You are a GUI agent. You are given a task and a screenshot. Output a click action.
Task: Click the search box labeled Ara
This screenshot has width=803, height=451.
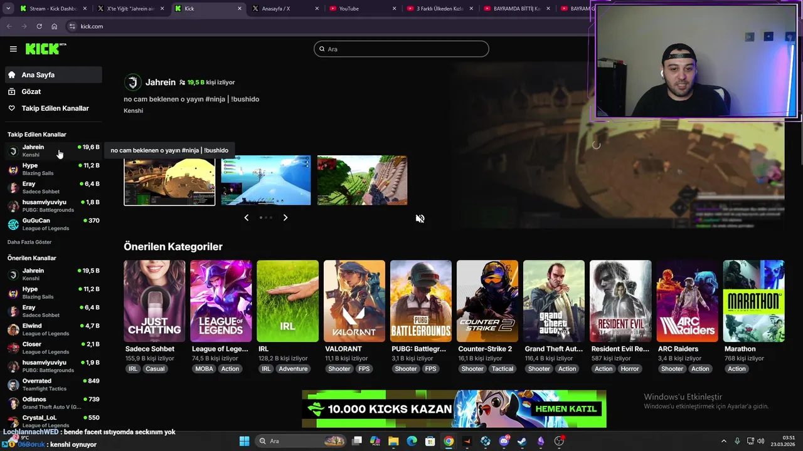tap(401, 49)
